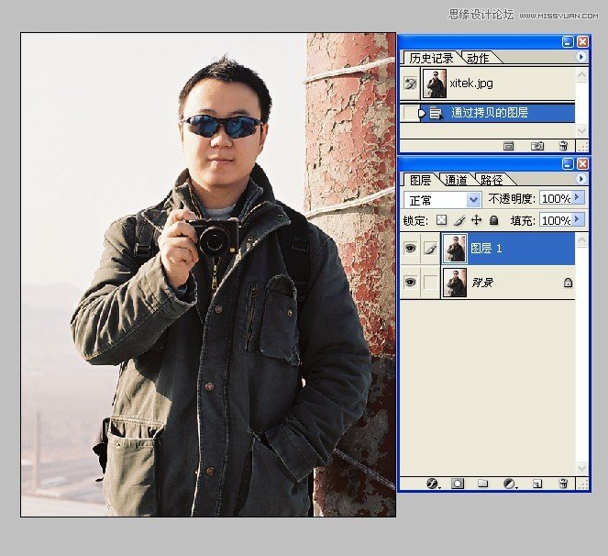This screenshot has width=608, height=556.
Task: Toggle lock transparent pixels
Action: [441, 220]
